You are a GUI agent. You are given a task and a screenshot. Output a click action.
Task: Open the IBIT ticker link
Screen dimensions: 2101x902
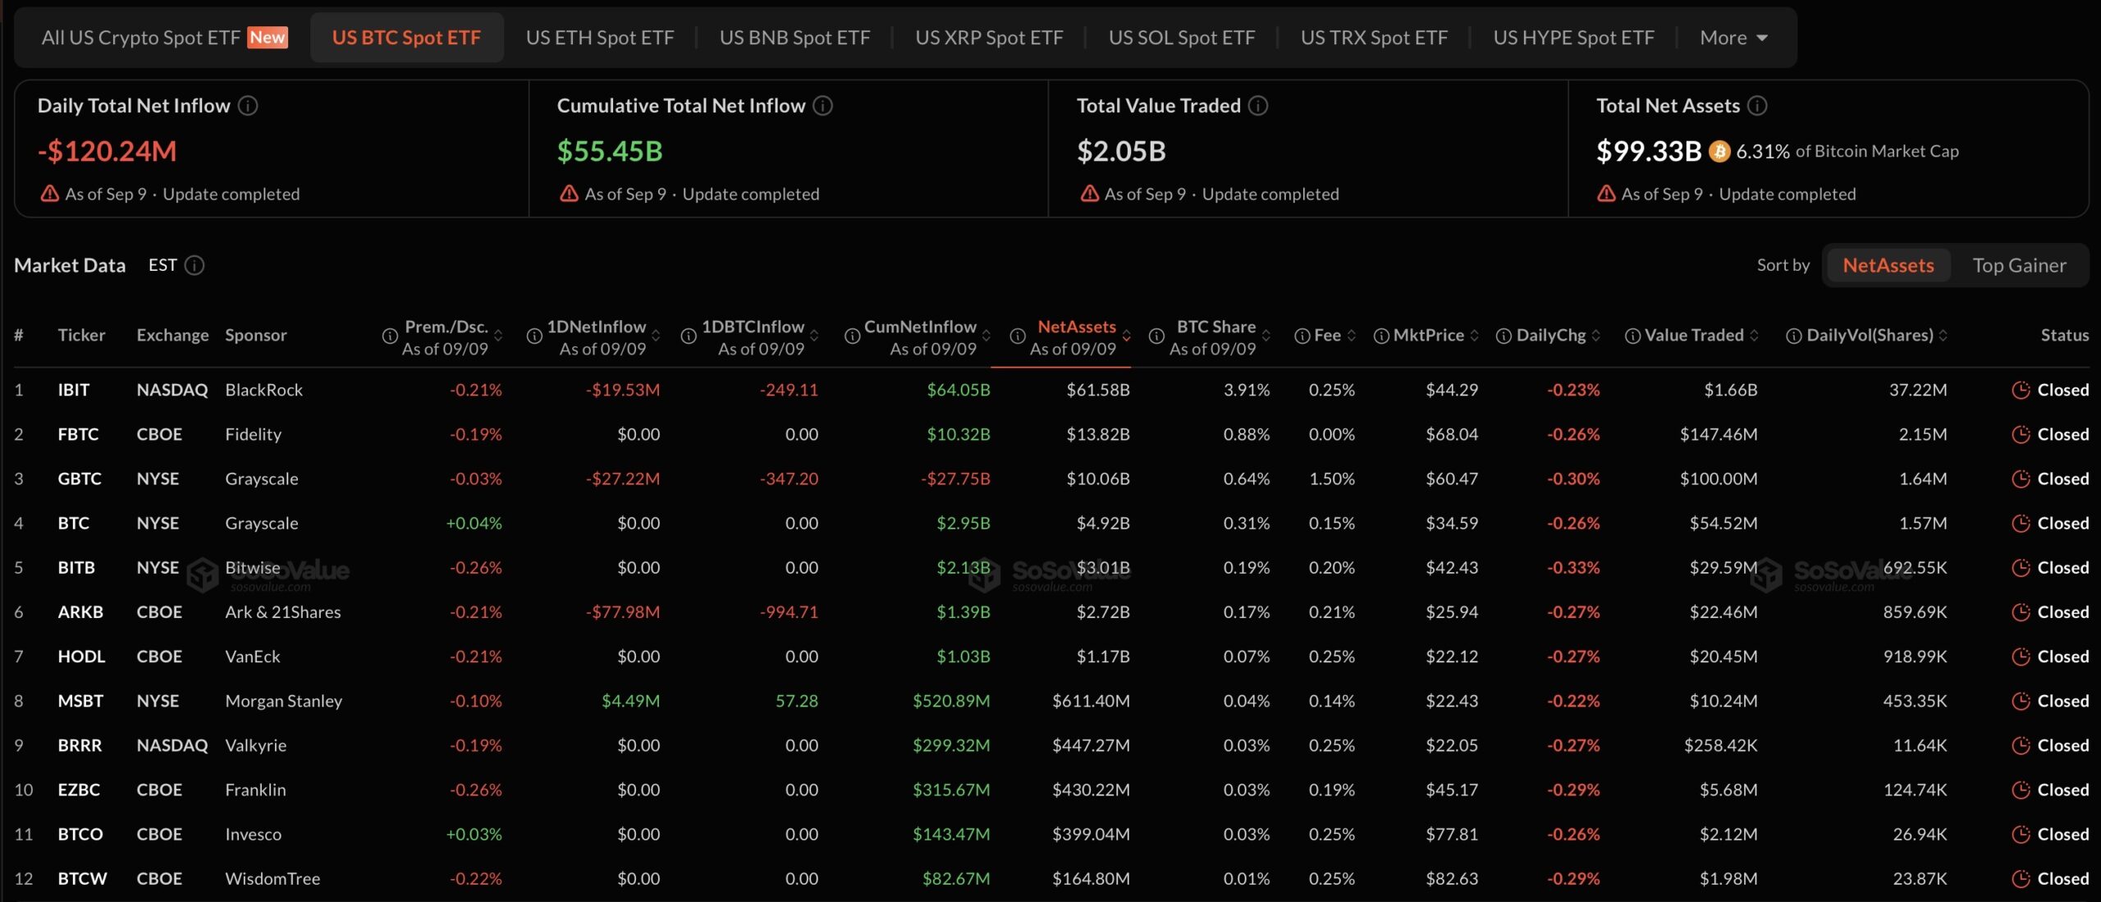point(73,390)
